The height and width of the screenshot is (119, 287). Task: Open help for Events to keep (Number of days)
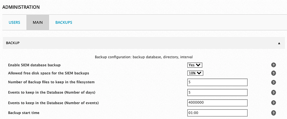coord(273,92)
